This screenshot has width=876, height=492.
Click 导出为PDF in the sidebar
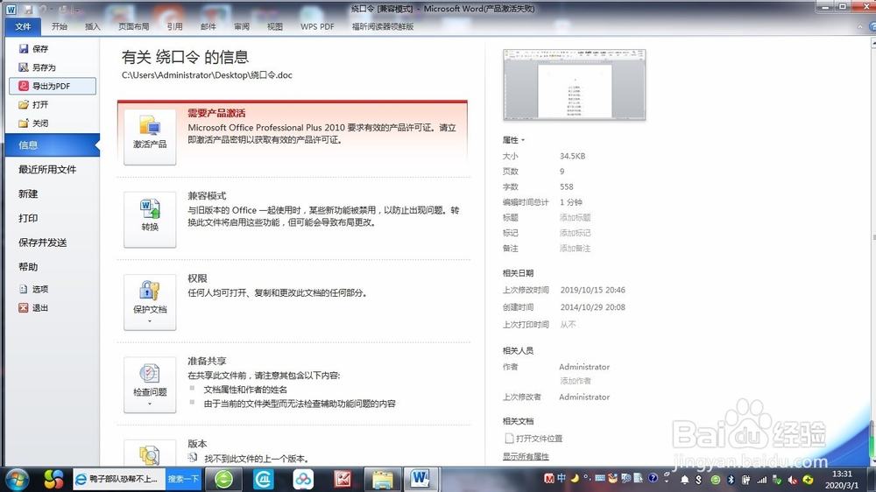(x=53, y=86)
